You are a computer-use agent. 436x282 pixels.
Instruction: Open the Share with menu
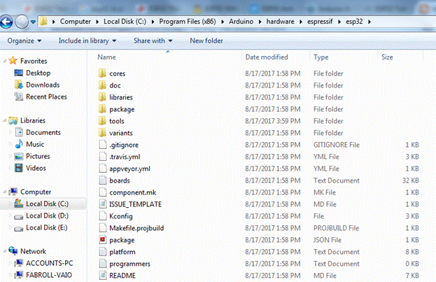point(153,41)
